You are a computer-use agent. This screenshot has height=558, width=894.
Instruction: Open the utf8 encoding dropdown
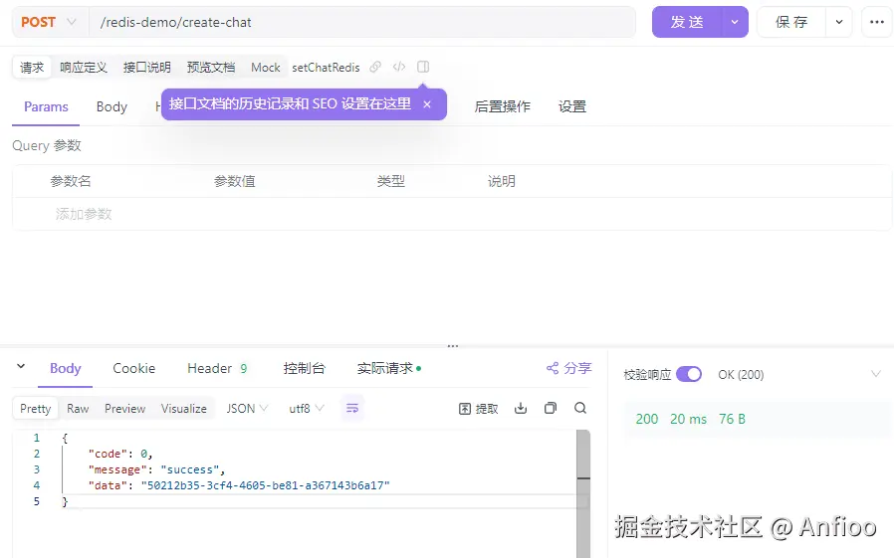tap(307, 408)
